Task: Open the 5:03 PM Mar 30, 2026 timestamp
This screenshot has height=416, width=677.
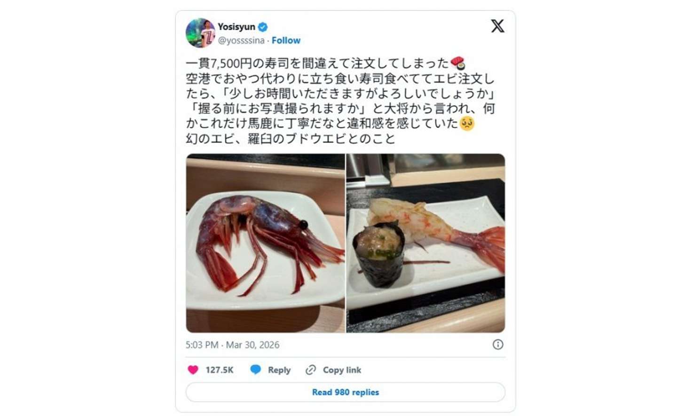Action: coord(232,345)
